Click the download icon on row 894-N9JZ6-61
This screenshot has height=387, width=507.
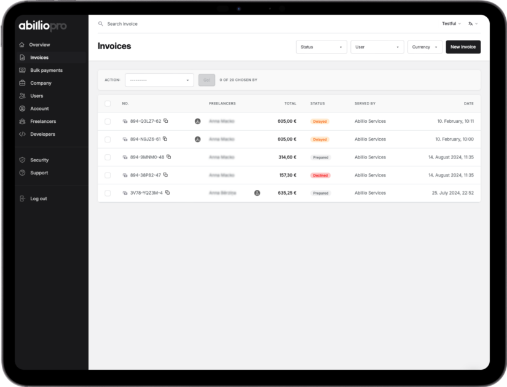[x=197, y=139]
